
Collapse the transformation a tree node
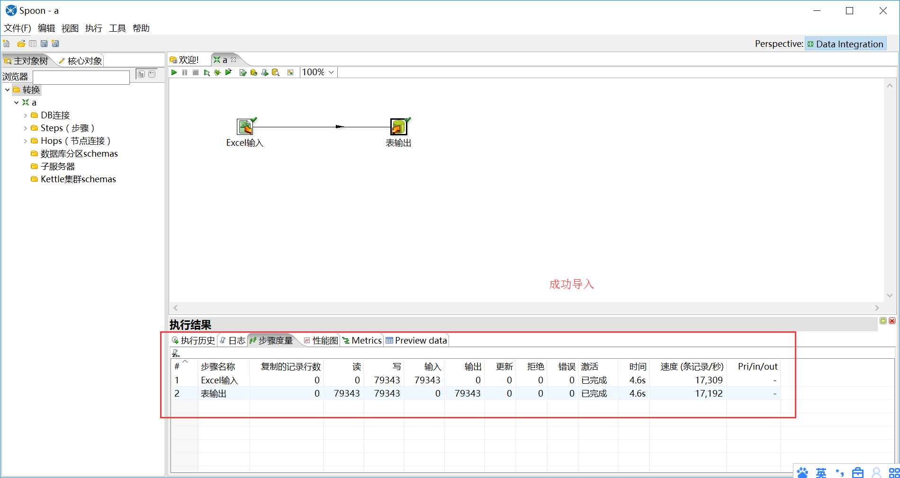17,102
